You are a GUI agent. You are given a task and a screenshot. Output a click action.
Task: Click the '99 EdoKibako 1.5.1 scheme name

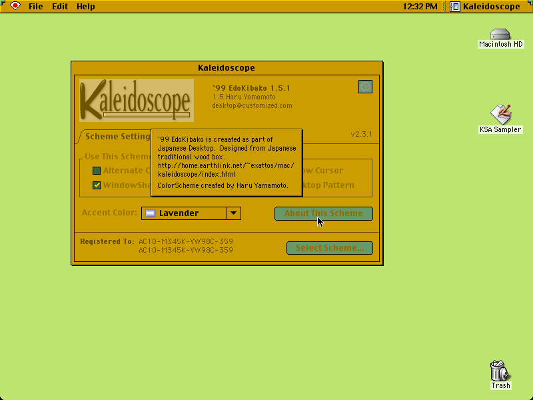click(252, 88)
